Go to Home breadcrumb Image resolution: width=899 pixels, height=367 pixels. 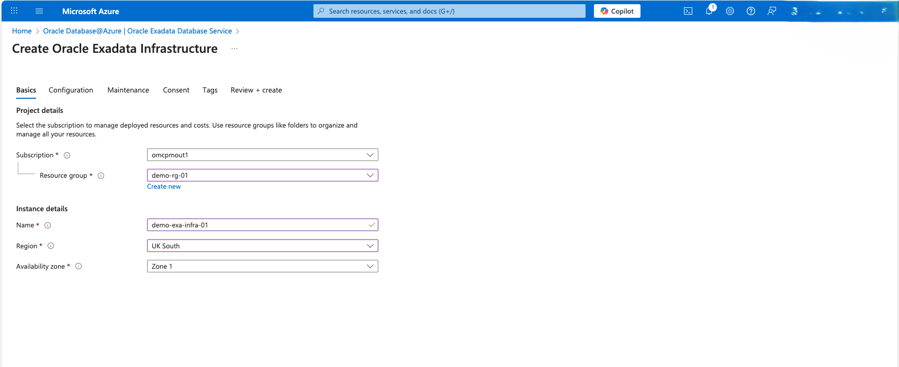click(x=22, y=31)
